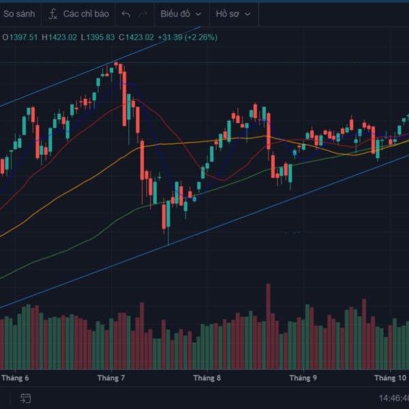Image resolution: width=409 pixels, height=409 pixels.
Task: Select the Tháng 7 time axis label
Action: coord(111,378)
